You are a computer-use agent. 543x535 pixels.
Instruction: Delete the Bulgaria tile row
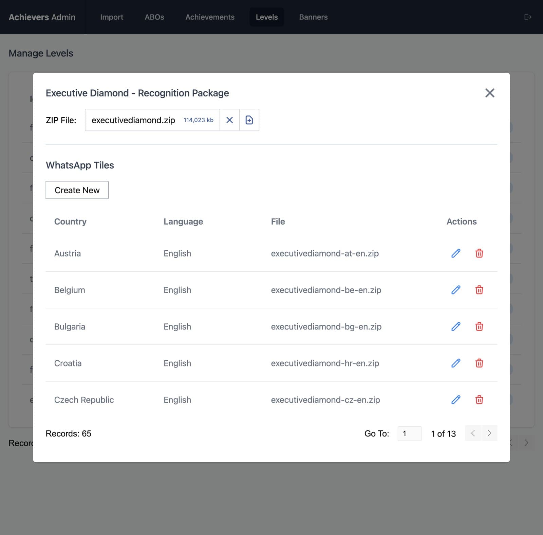(x=479, y=326)
